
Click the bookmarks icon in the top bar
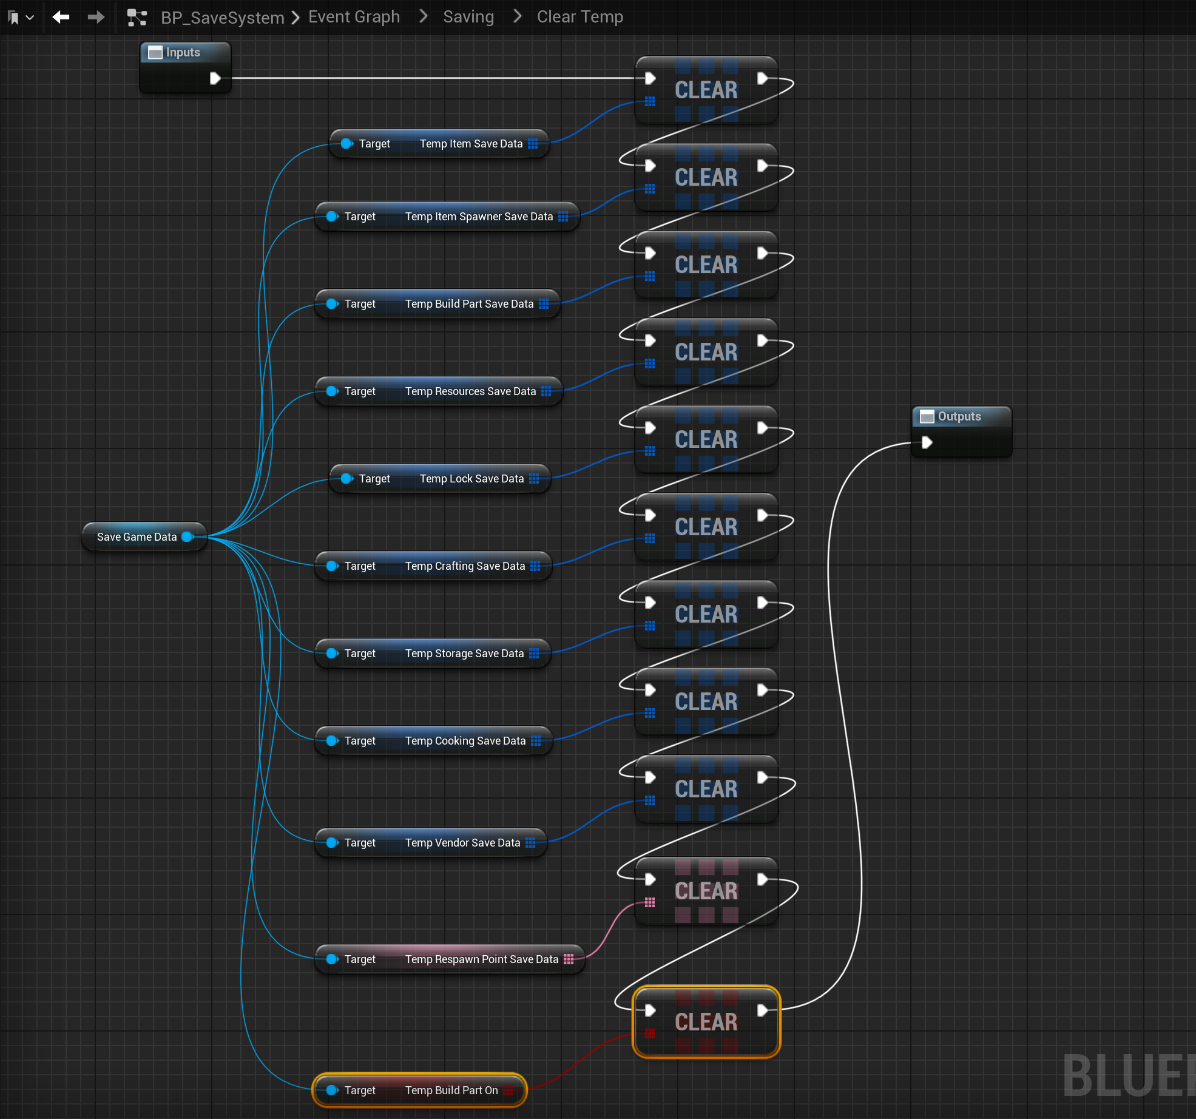13,18
